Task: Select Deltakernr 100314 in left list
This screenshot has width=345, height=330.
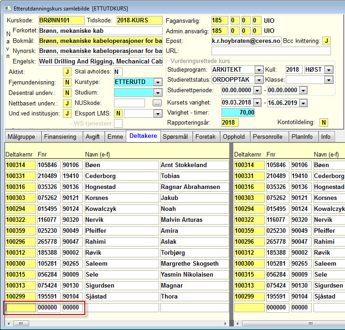Action: pos(21,165)
